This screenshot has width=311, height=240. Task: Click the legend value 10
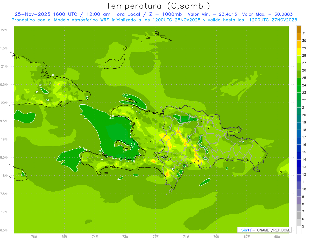[304, 189]
